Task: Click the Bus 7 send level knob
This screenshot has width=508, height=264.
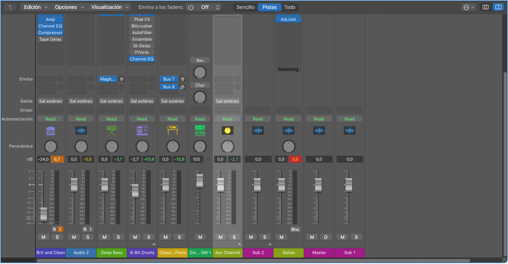Action: pyautogui.click(x=182, y=79)
